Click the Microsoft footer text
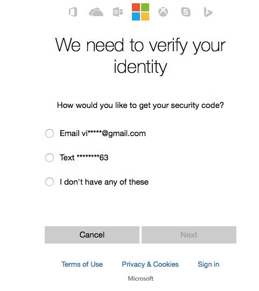259x291 pixels. coord(141,279)
